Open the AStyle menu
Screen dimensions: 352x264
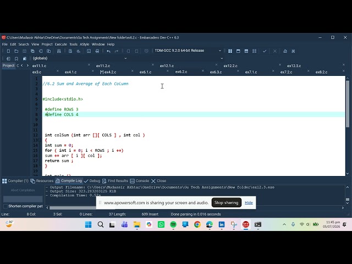pyautogui.click(x=84, y=44)
